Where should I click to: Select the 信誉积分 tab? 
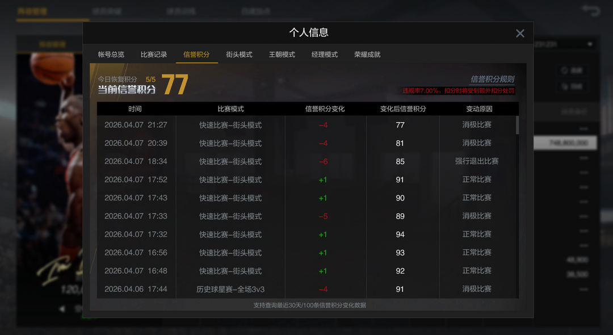(196, 55)
